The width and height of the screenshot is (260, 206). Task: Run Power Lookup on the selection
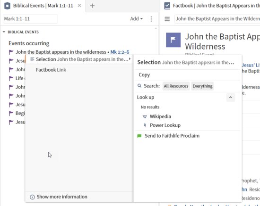[x=165, y=125]
